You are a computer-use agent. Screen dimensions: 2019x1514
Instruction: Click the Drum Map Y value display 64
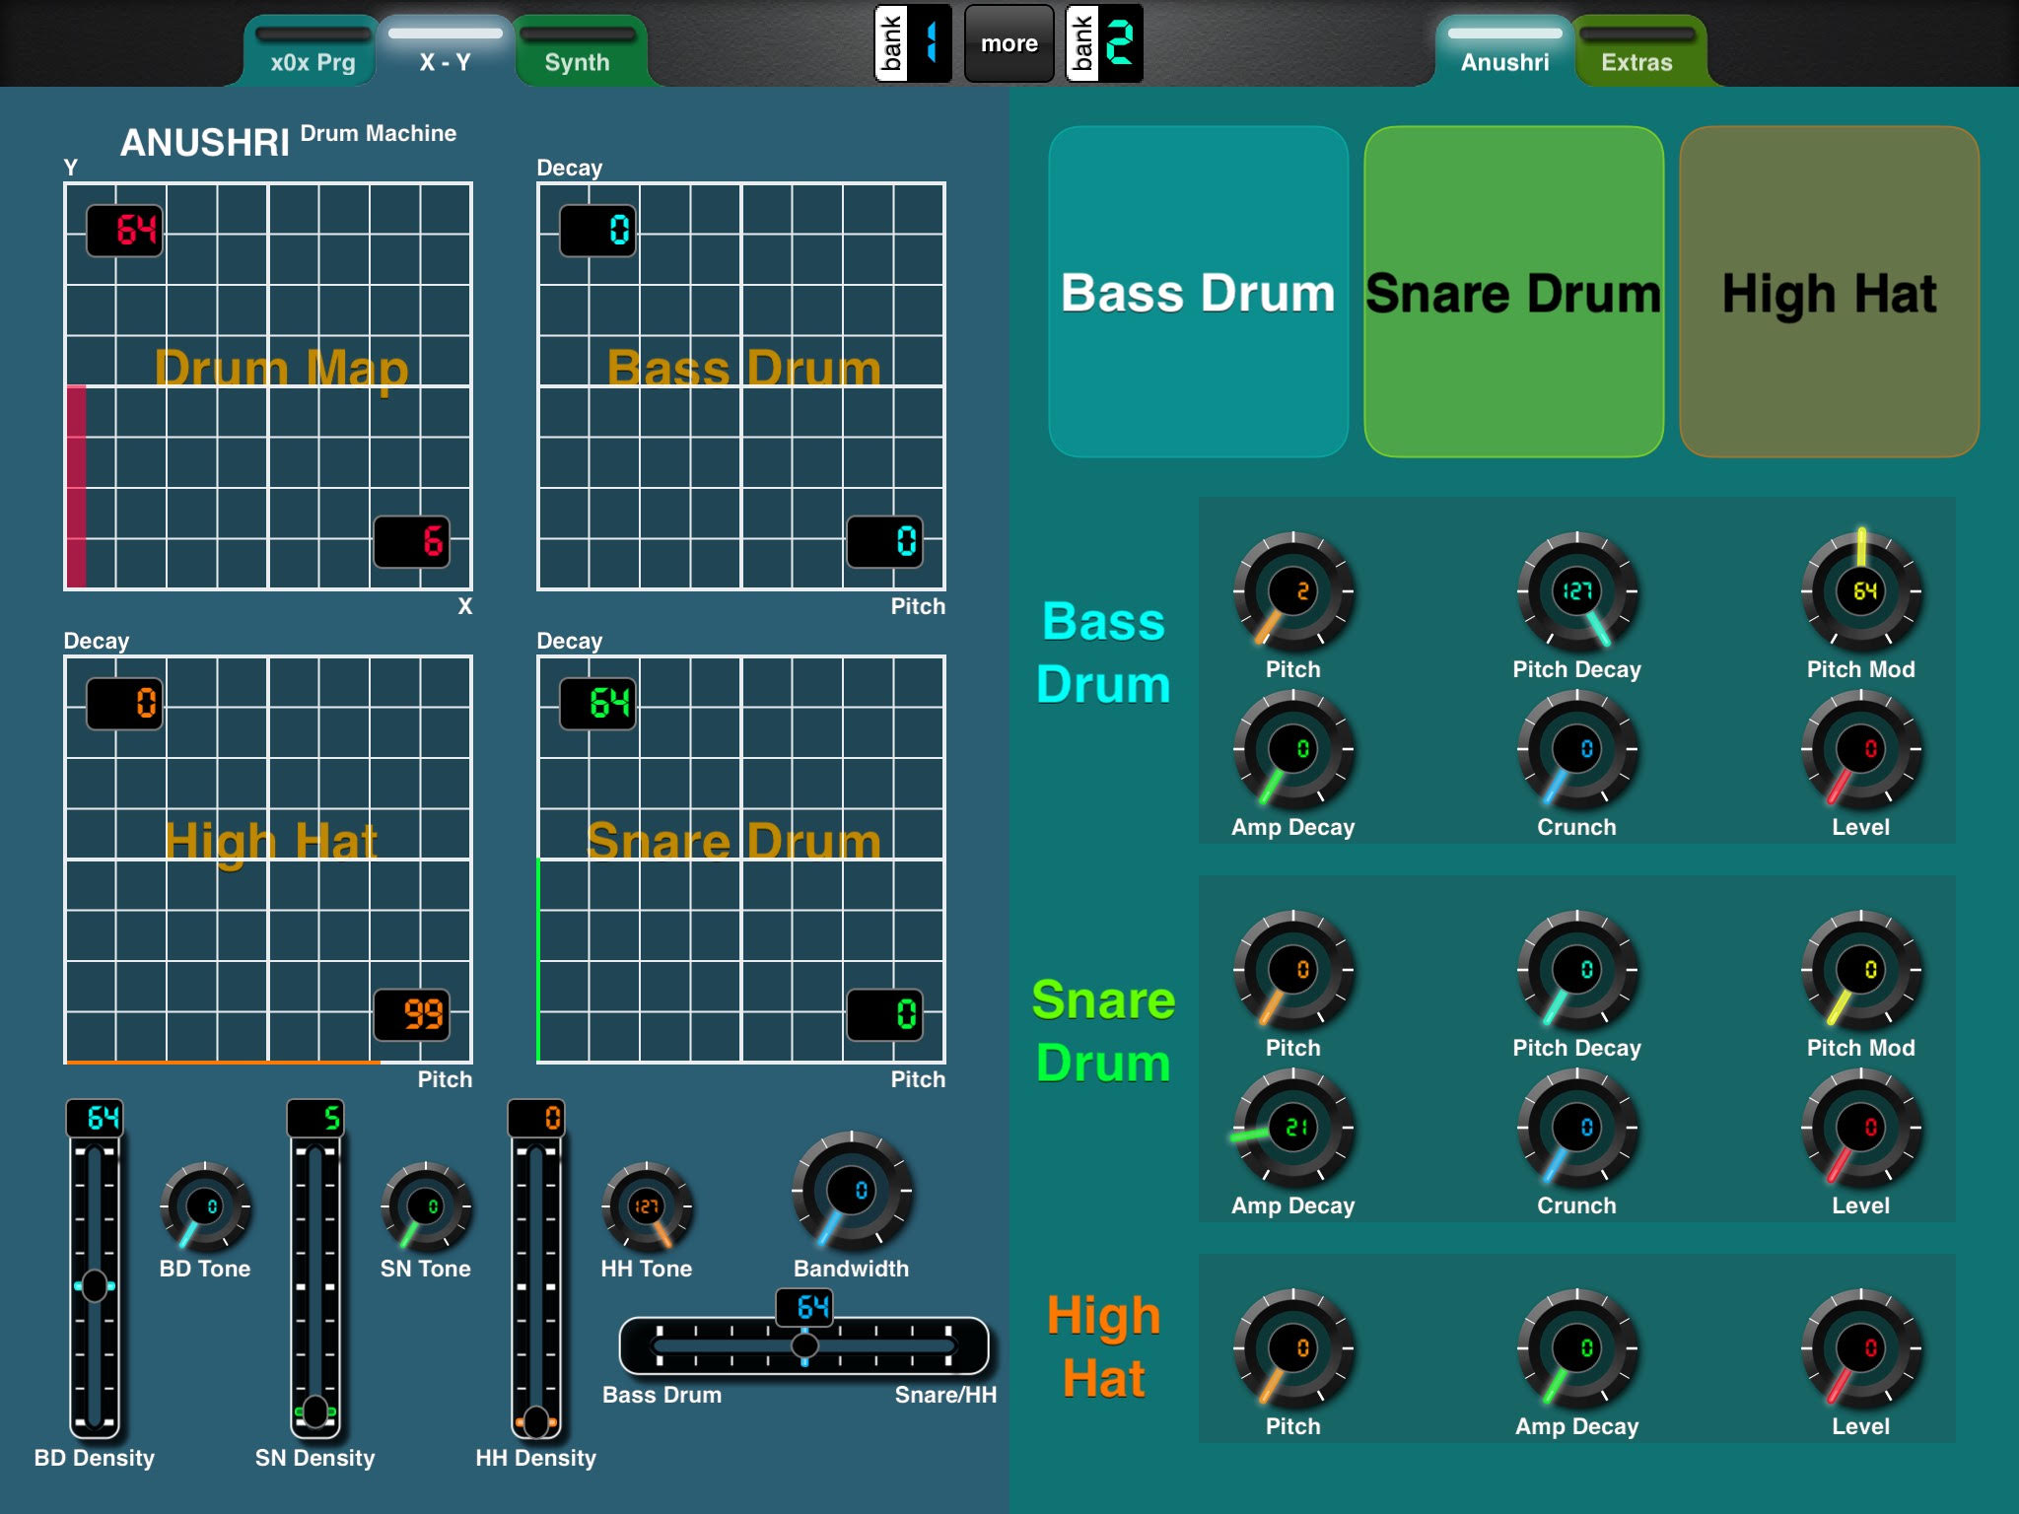point(125,231)
